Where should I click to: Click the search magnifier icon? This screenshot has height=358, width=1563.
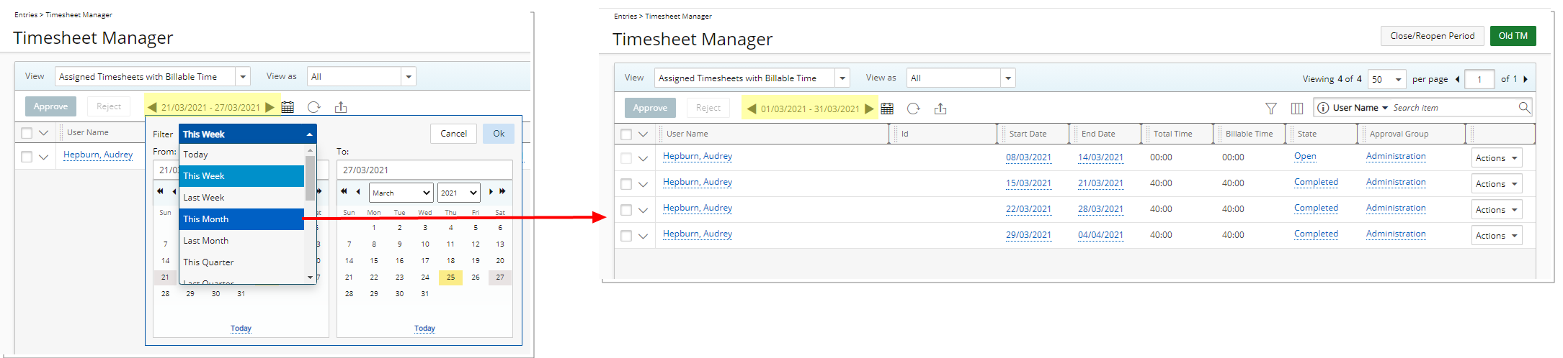pos(1524,108)
